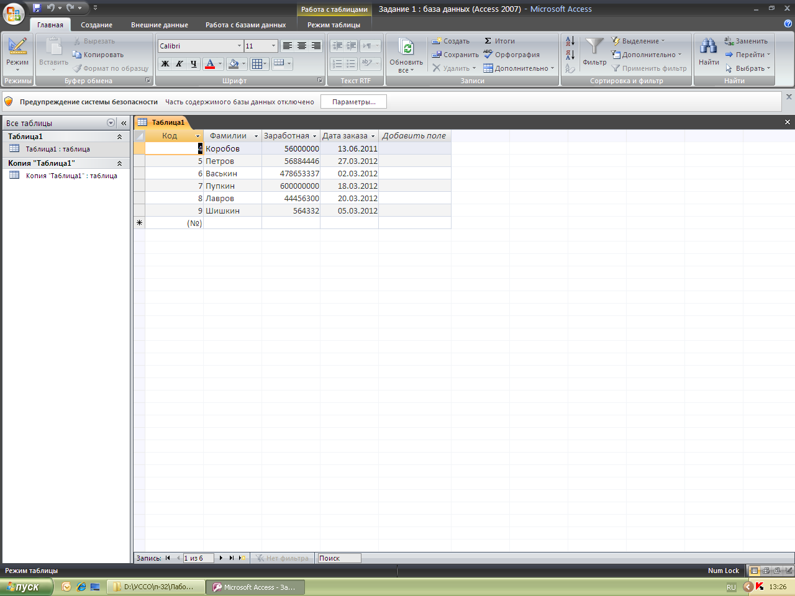Open Заработная column dropdown arrow

(314, 136)
